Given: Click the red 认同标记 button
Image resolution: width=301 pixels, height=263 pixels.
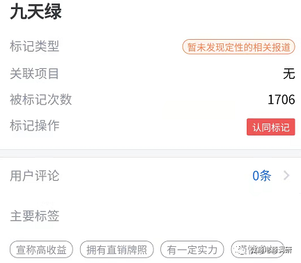Looking at the screenshot, I should click(271, 127).
